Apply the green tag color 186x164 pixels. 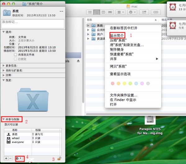[130, 84]
